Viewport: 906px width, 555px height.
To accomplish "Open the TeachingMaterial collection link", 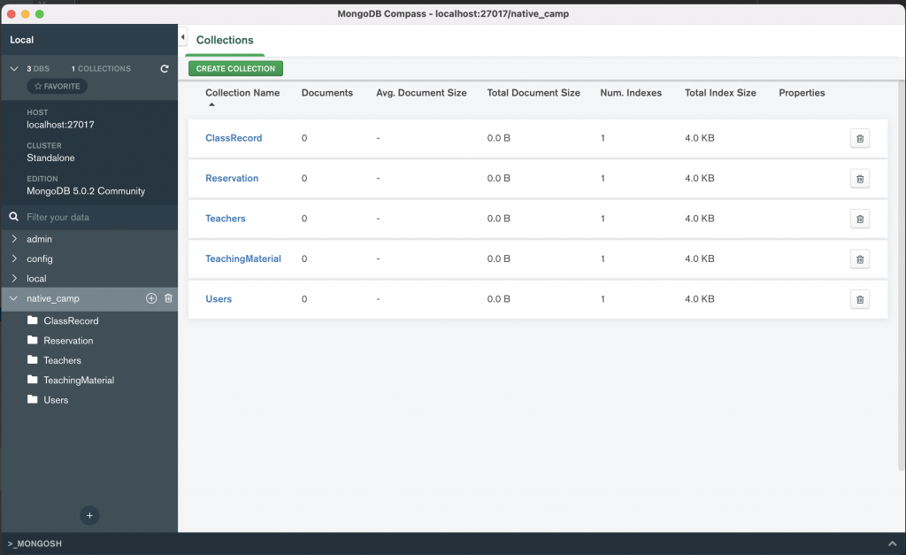I will click(243, 258).
